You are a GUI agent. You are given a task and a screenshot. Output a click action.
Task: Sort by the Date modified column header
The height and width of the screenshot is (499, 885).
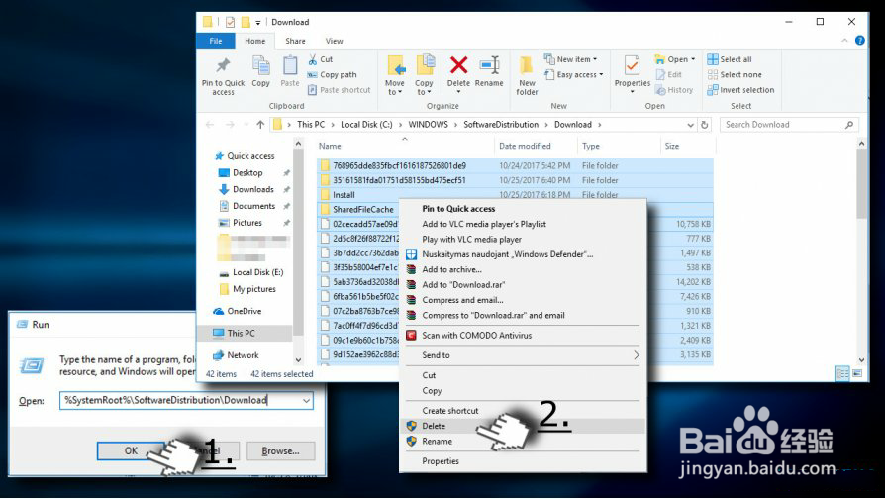click(536, 146)
